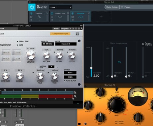Enable the MID / SIDE option
The width and height of the screenshot is (153, 126).
point(17,41)
